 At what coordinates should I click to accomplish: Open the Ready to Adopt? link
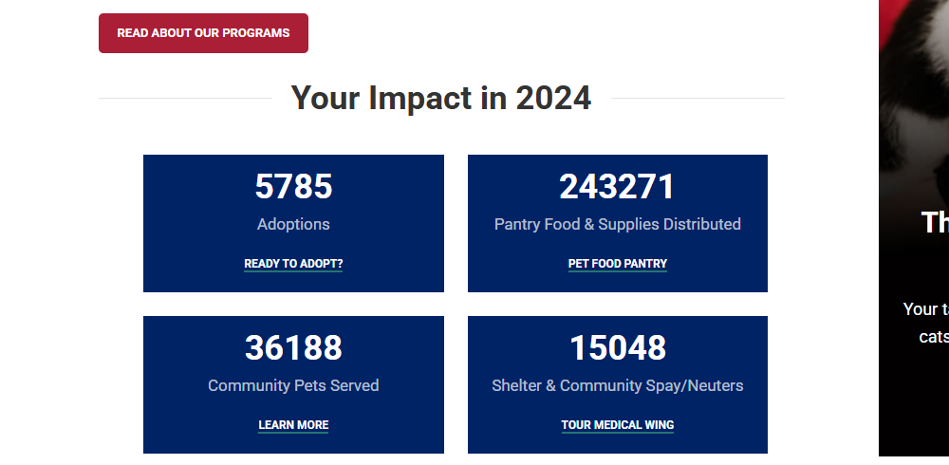pyautogui.click(x=293, y=264)
